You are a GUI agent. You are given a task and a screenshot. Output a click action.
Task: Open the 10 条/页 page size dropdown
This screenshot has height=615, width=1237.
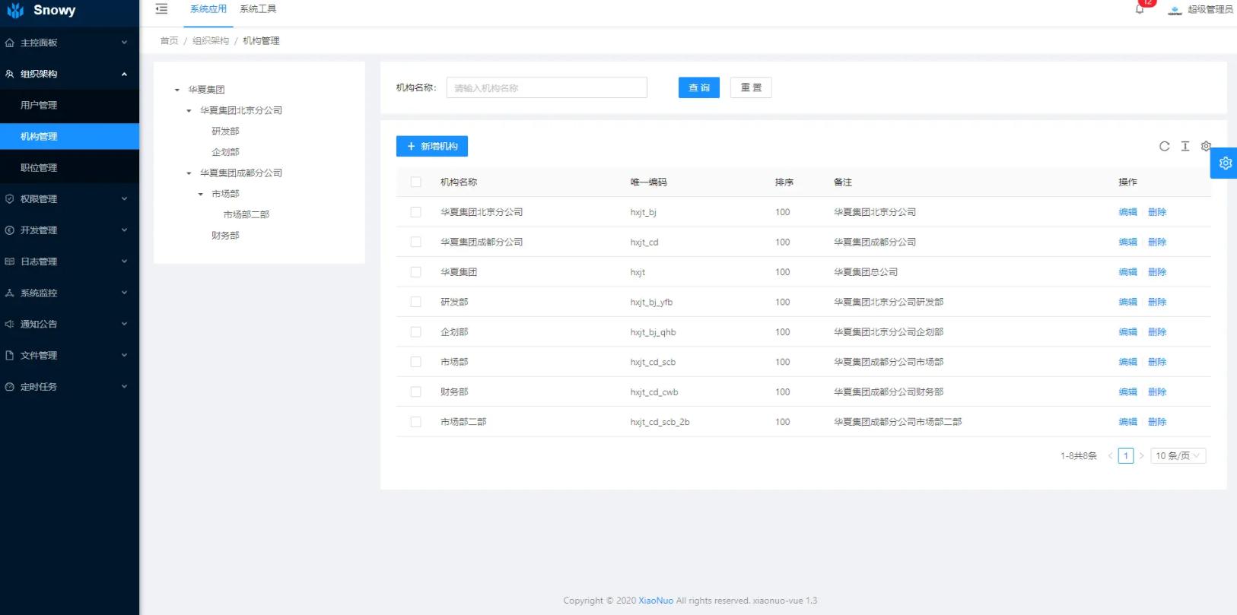(x=1178, y=455)
